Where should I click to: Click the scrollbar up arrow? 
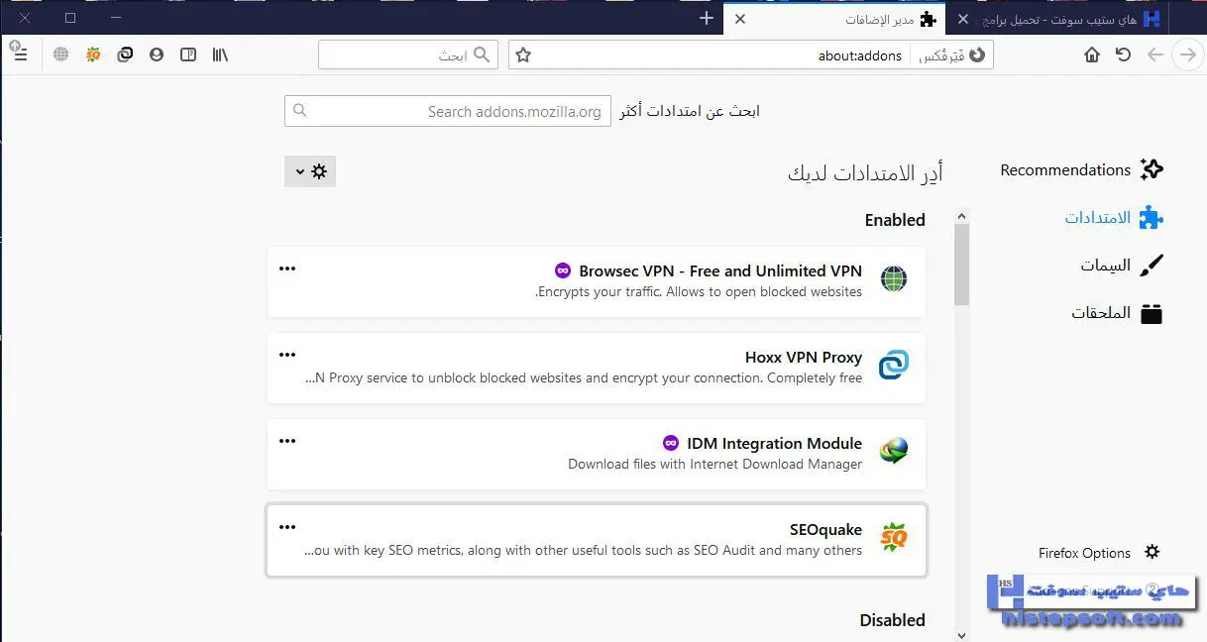961,215
